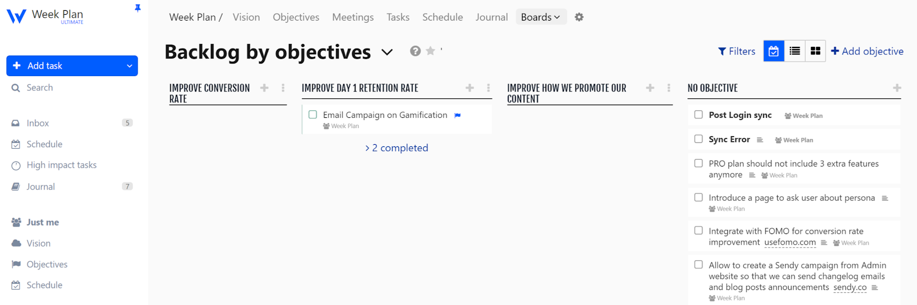917x305 pixels.
Task: Tick the Sync Error task checkbox
Action: click(x=699, y=138)
